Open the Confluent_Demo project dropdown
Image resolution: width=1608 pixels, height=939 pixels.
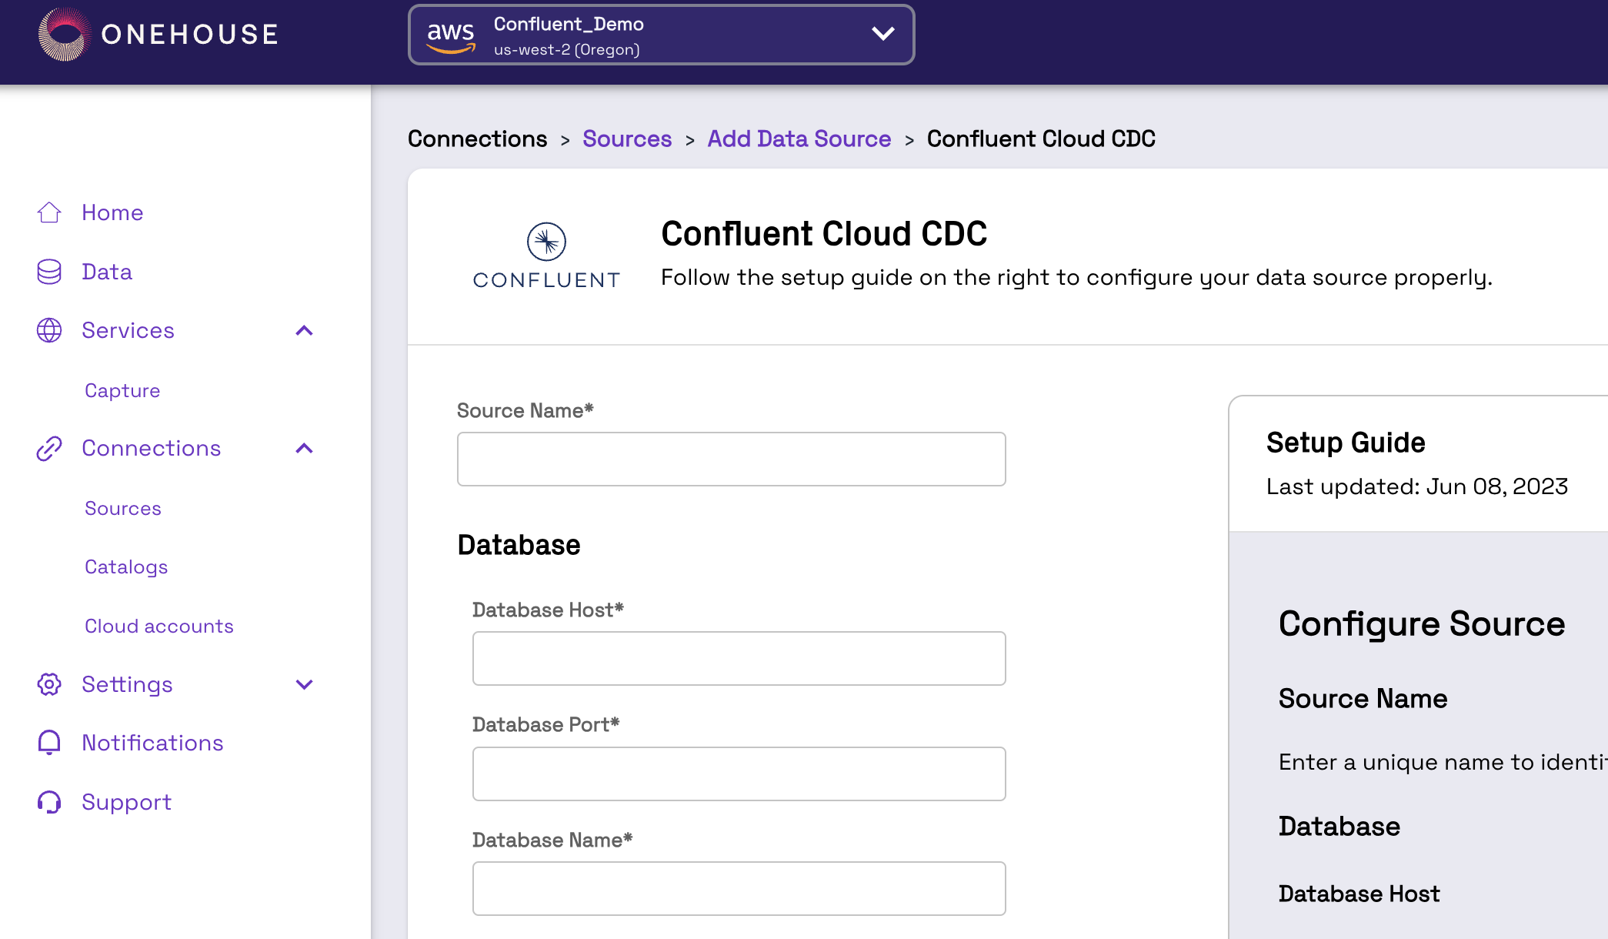coord(883,34)
